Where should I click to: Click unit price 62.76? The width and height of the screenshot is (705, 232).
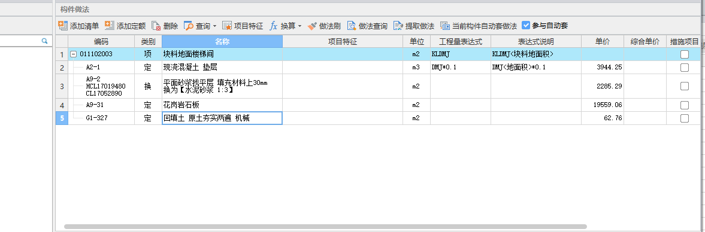(x=603, y=118)
